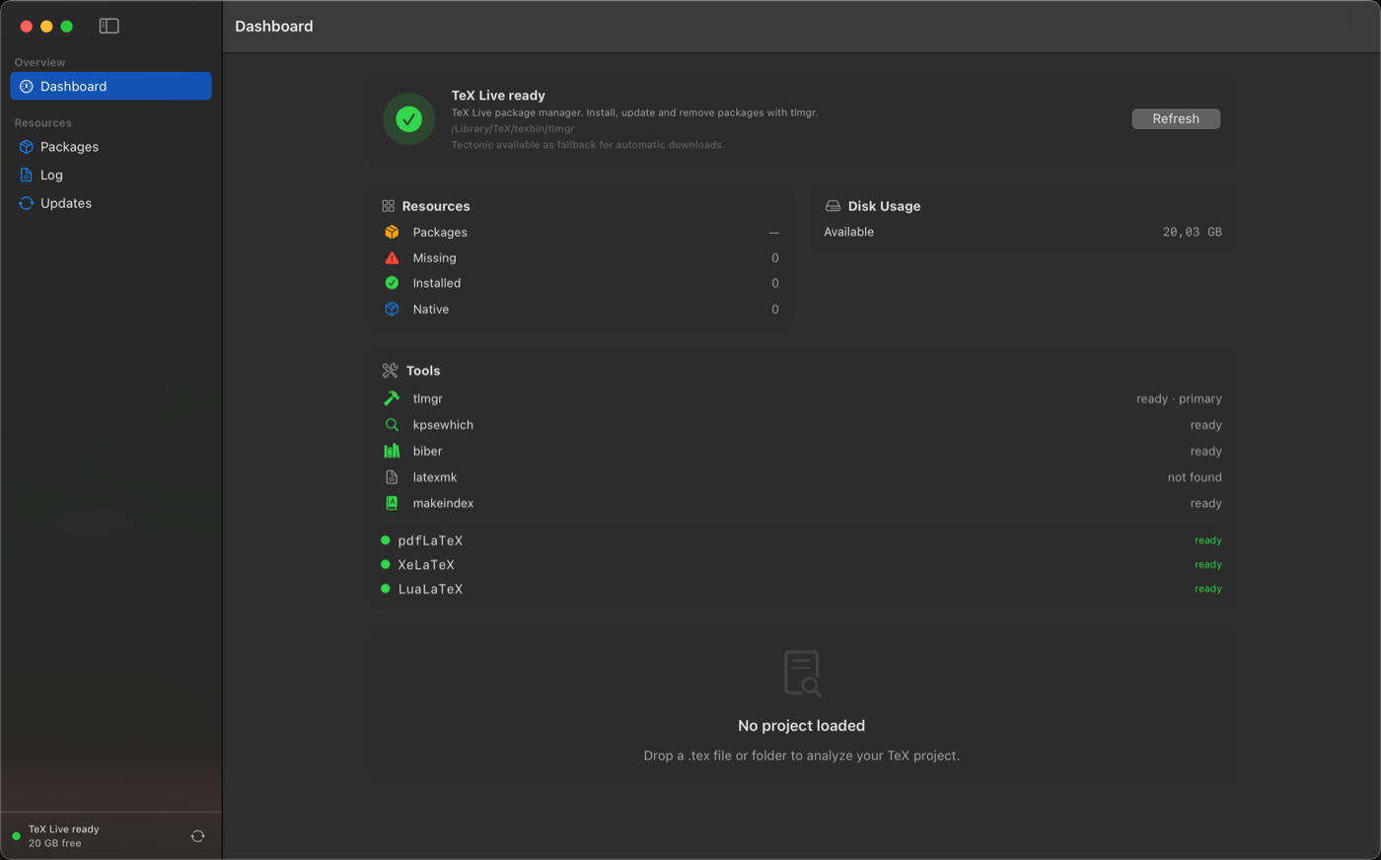Open the Log sidebar section
The image size is (1381, 860).
click(110, 175)
